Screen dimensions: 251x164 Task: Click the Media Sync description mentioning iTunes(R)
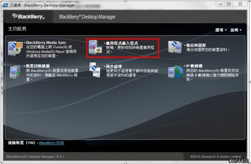coord(51,52)
